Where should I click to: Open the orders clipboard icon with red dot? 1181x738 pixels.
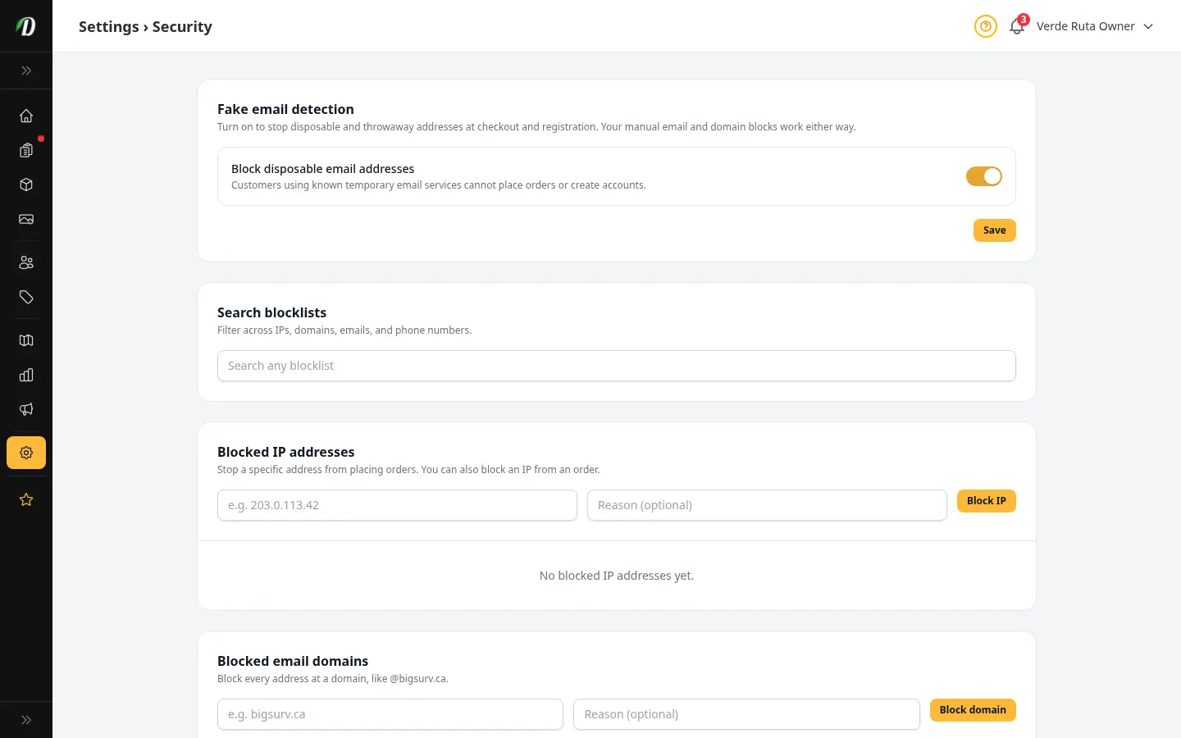point(26,150)
